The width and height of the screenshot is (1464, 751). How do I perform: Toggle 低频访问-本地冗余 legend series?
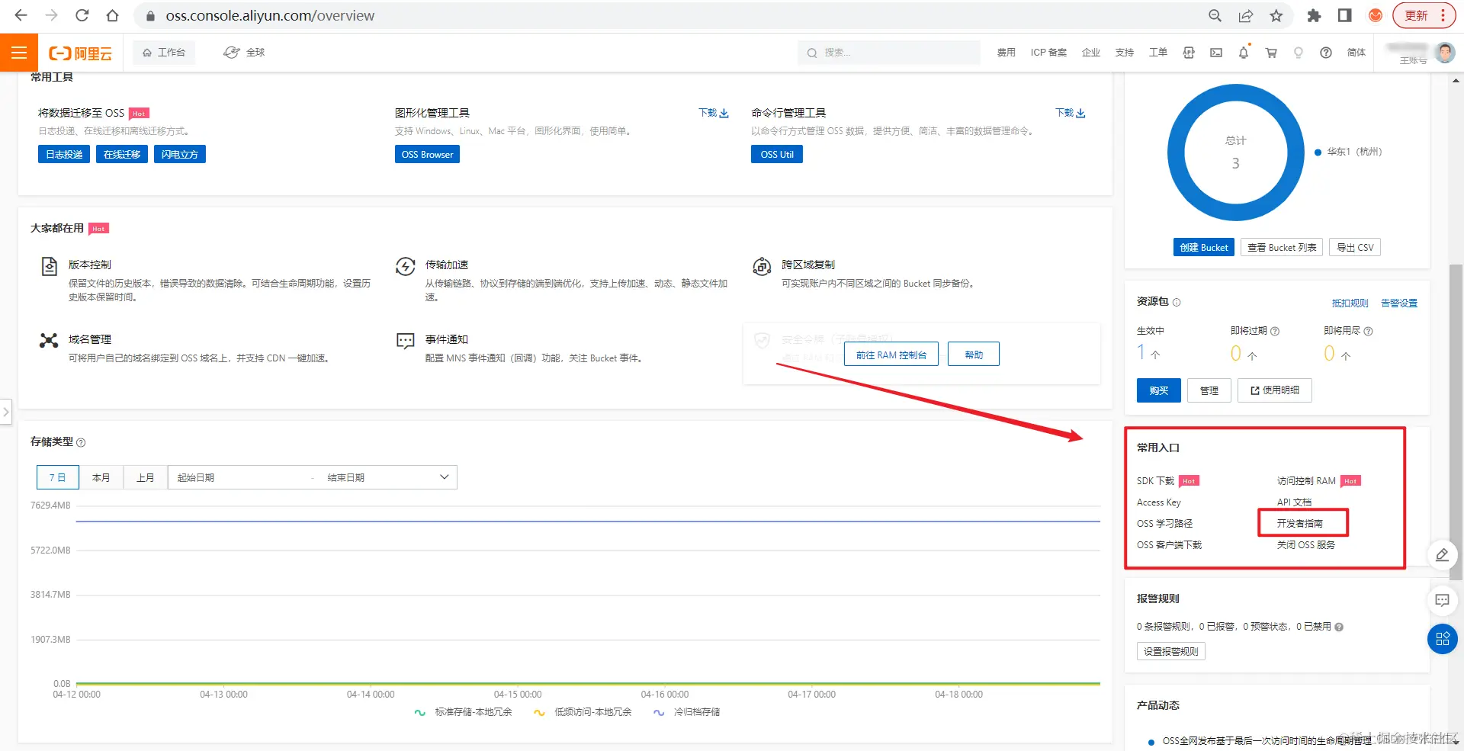583,712
